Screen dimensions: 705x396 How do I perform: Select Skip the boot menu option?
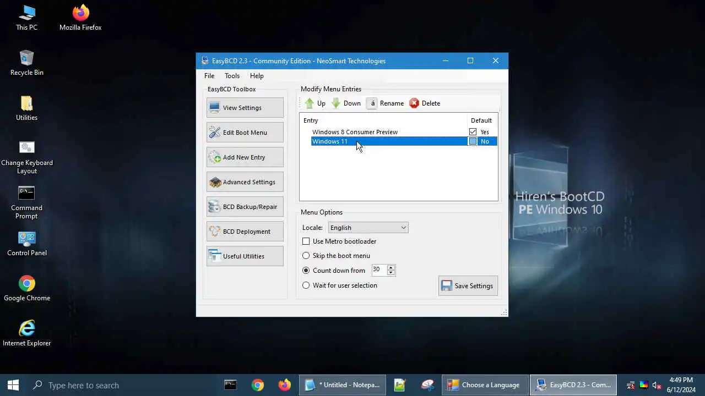pyautogui.click(x=306, y=256)
